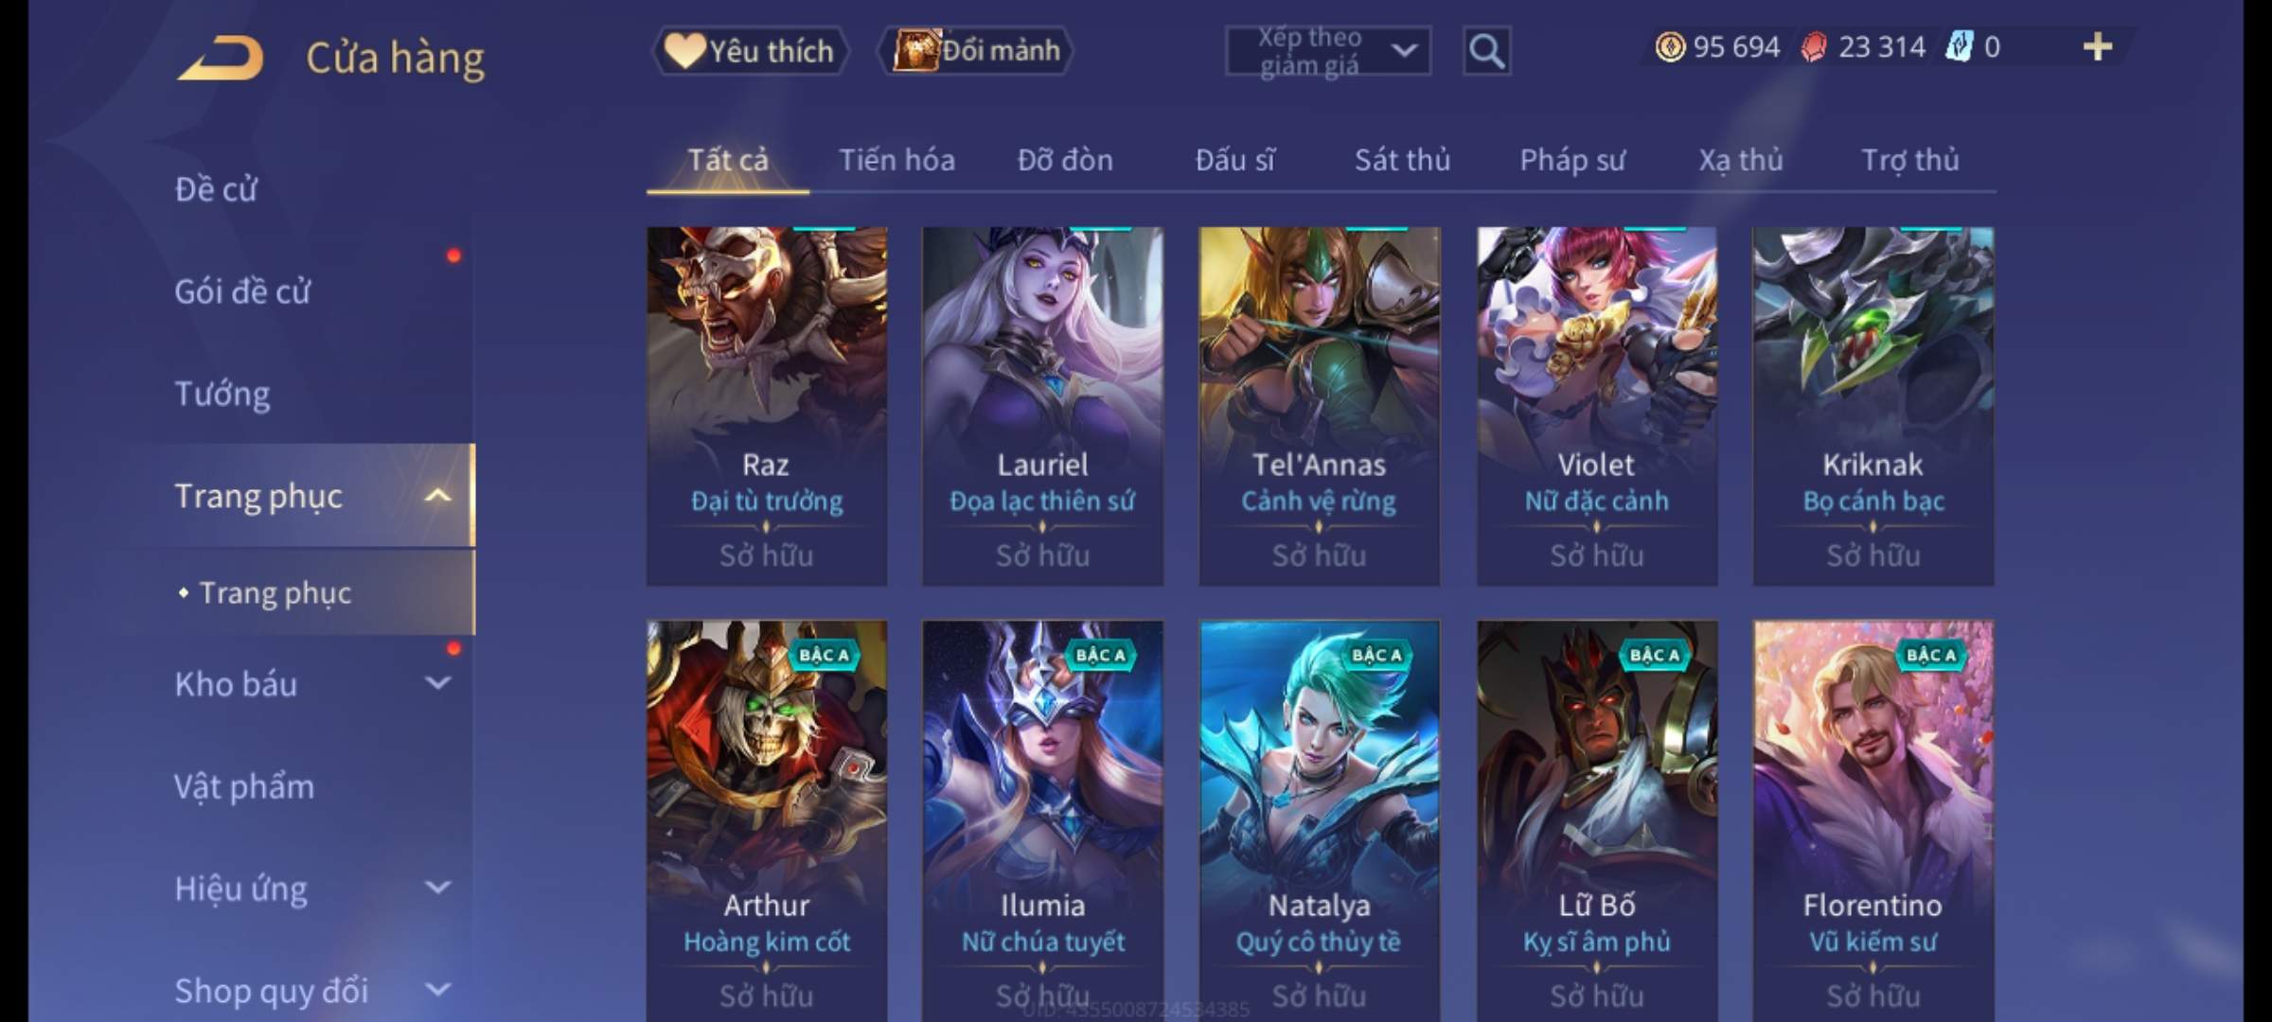Open Tướng in the sidebar
The height and width of the screenshot is (1022, 2272).
pyautogui.click(x=222, y=394)
